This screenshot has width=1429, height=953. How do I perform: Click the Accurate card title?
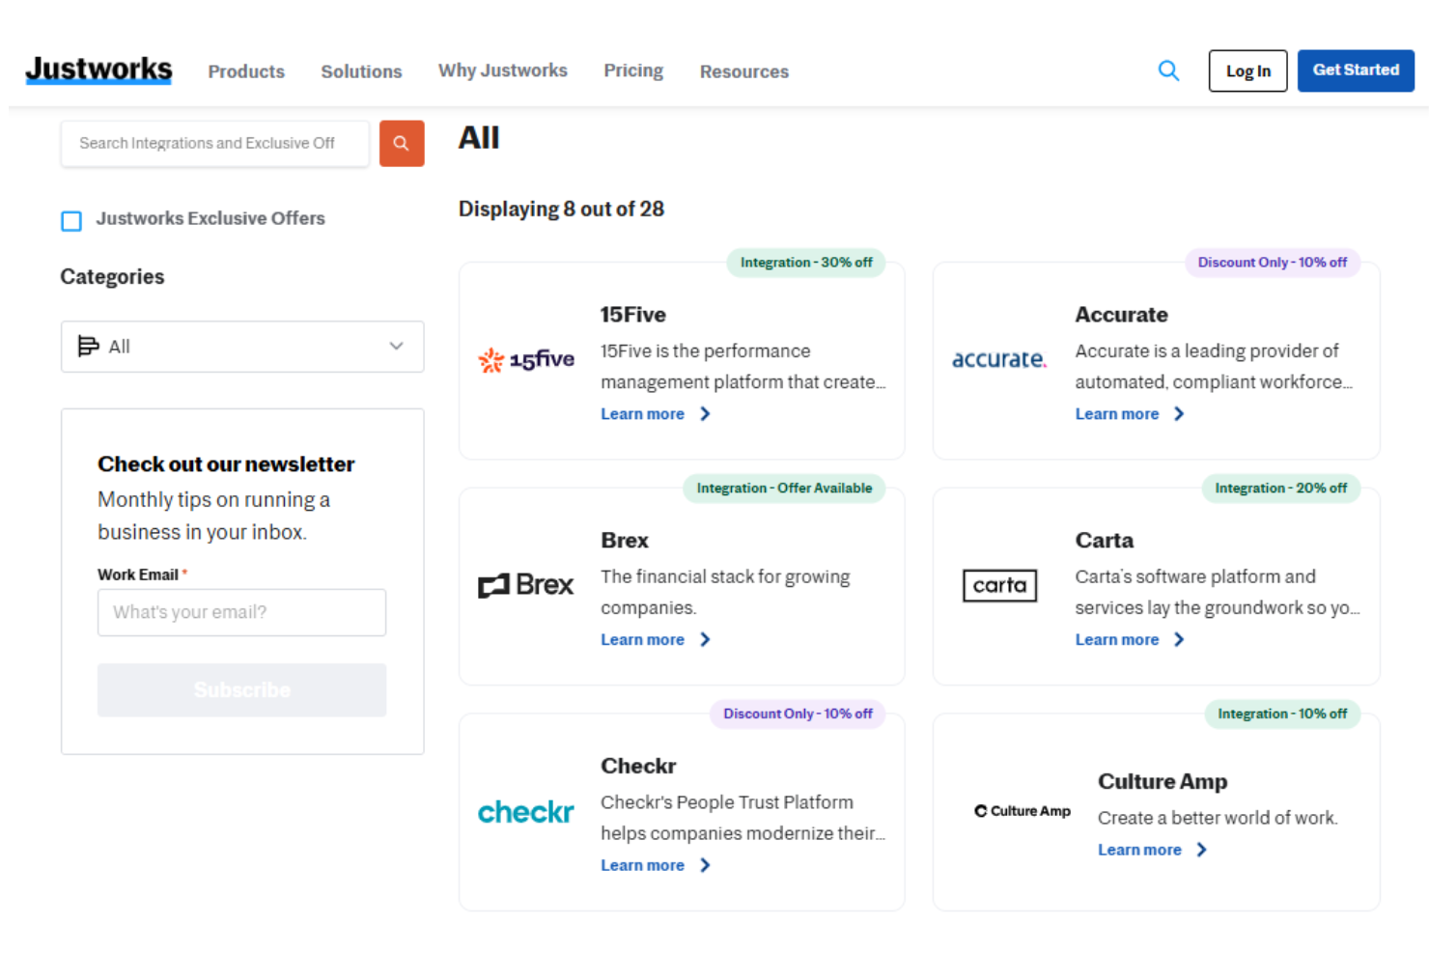click(1121, 315)
